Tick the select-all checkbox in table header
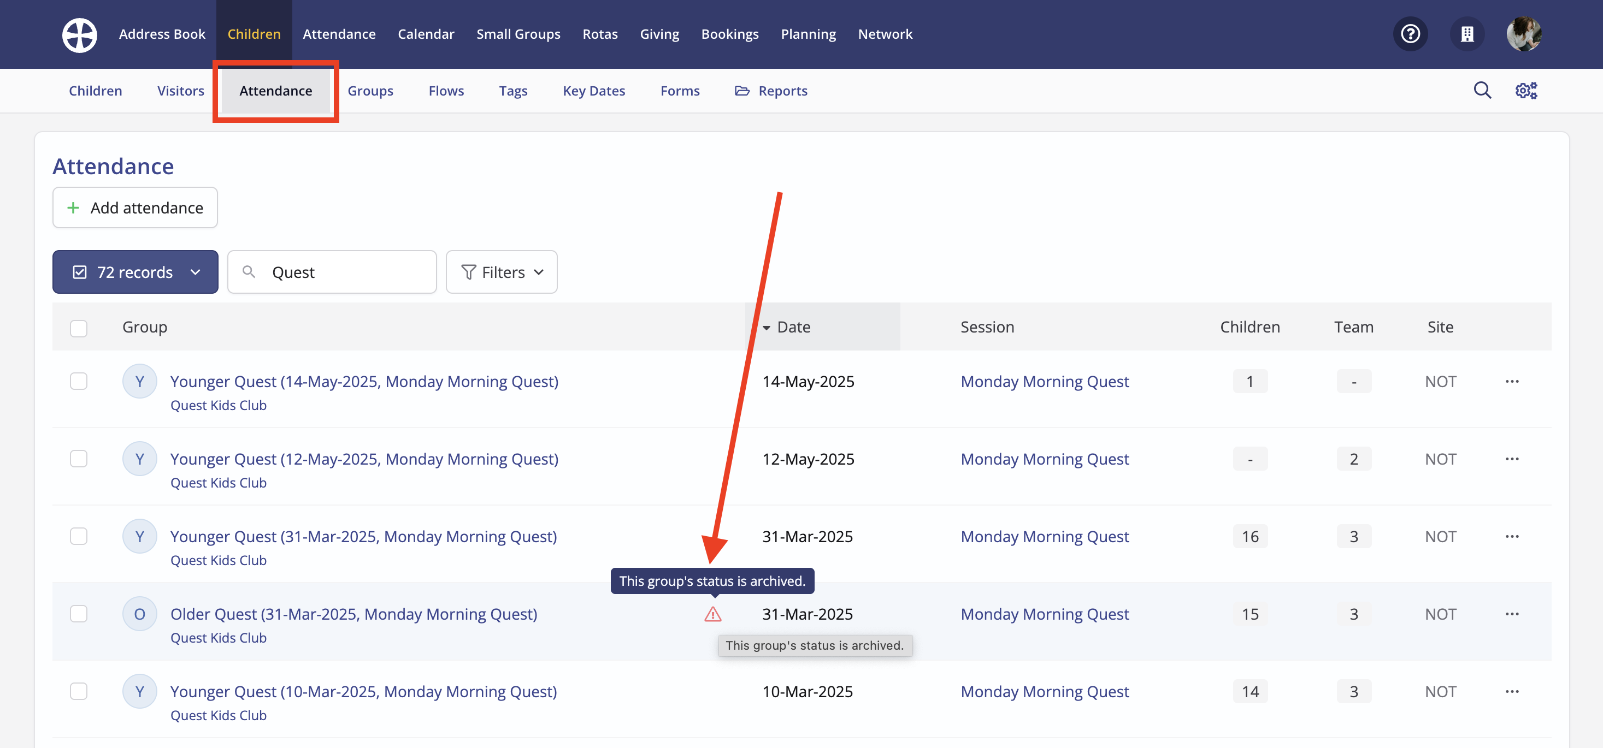The width and height of the screenshot is (1603, 748). tap(79, 328)
